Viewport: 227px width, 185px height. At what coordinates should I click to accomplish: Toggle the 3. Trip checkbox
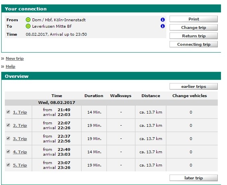click(8, 138)
